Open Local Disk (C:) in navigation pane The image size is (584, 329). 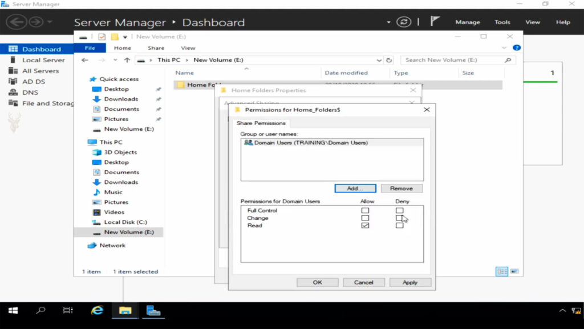[125, 222]
